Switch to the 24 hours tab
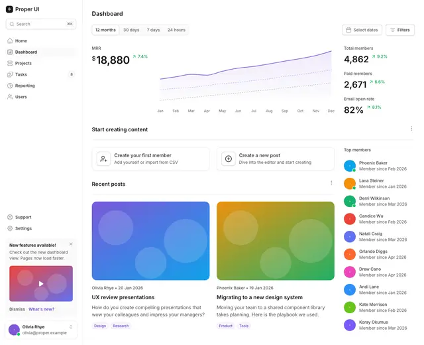 pos(176,30)
